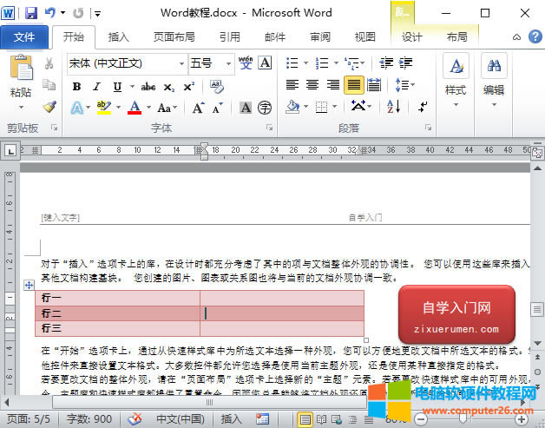Align text right
The image size is (545, 428).
tap(333, 84)
